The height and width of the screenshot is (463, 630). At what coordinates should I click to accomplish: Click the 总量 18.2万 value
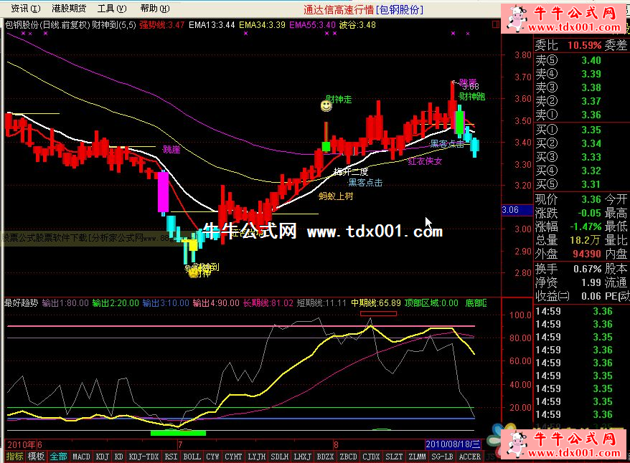tap(585, 240)
